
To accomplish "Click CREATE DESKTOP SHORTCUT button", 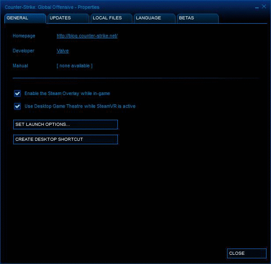I will pyautogui.click(x=66, y=139).
